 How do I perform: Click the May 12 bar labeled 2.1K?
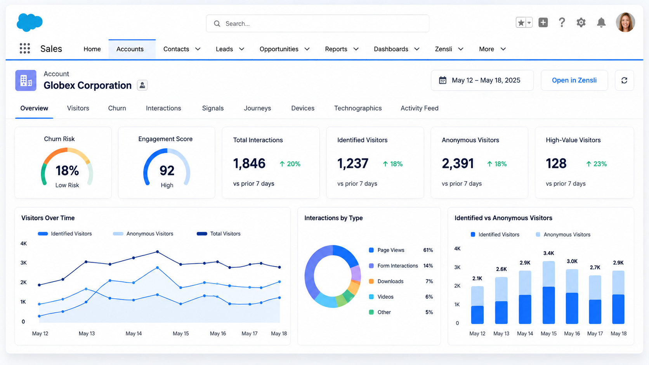pos(477,305)
